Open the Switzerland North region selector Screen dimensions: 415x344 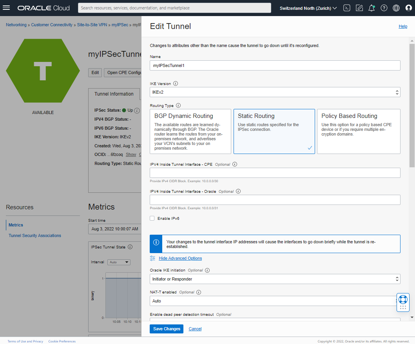click(308, 8)
